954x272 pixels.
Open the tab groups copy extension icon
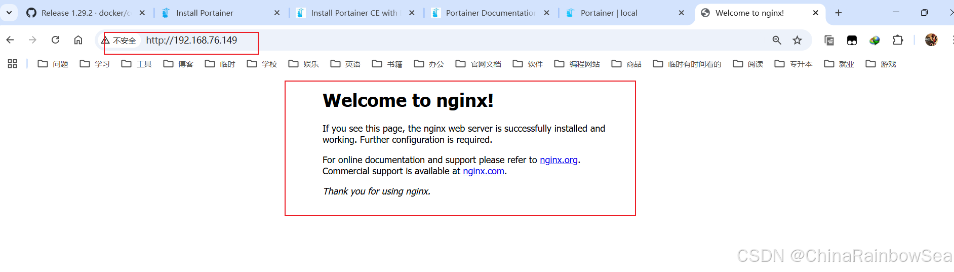tap(829, 40)
